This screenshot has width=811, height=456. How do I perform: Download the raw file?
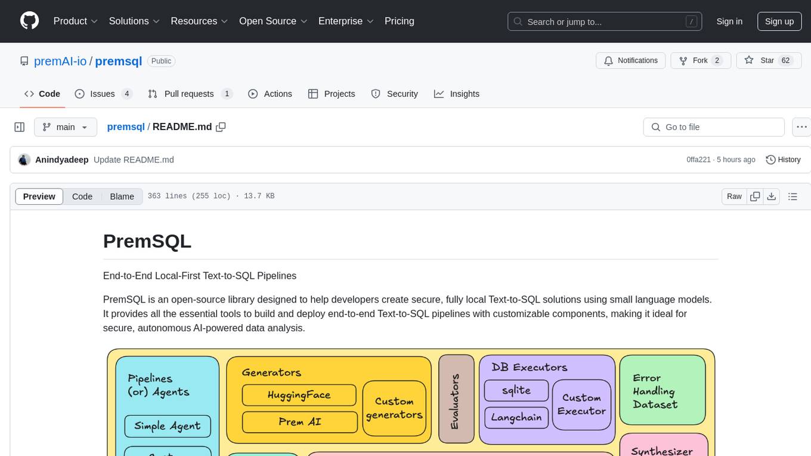click(x=771, y=196)
